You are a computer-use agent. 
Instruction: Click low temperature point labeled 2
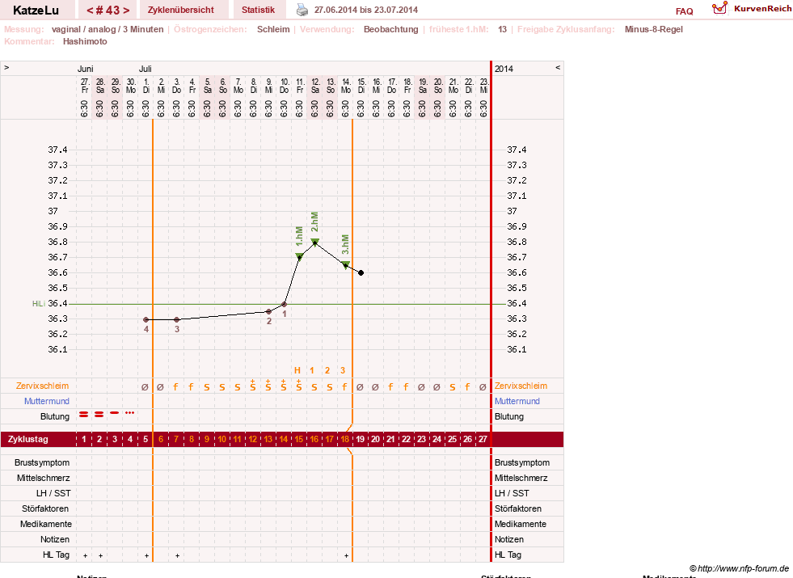[x=268, y=311]
